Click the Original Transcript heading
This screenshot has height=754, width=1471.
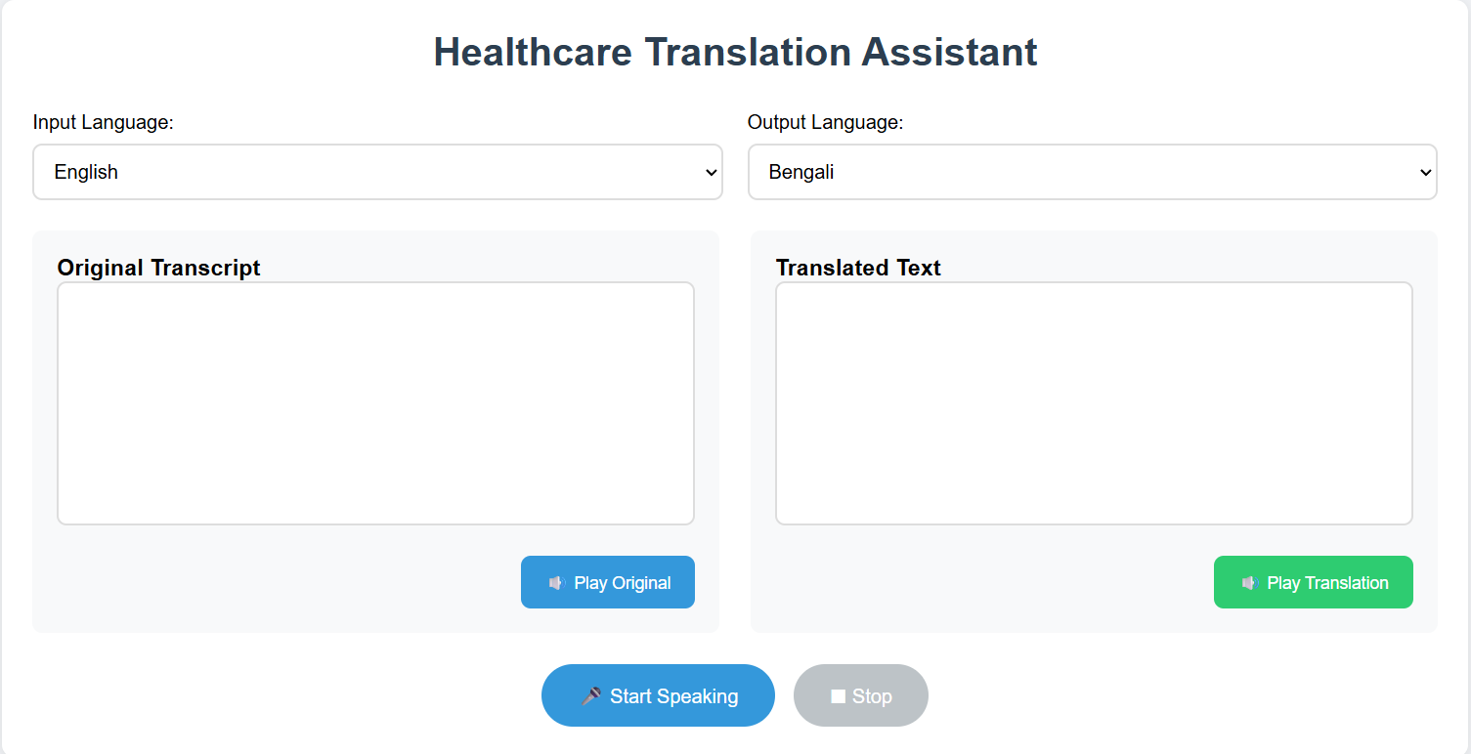(158, 267)
